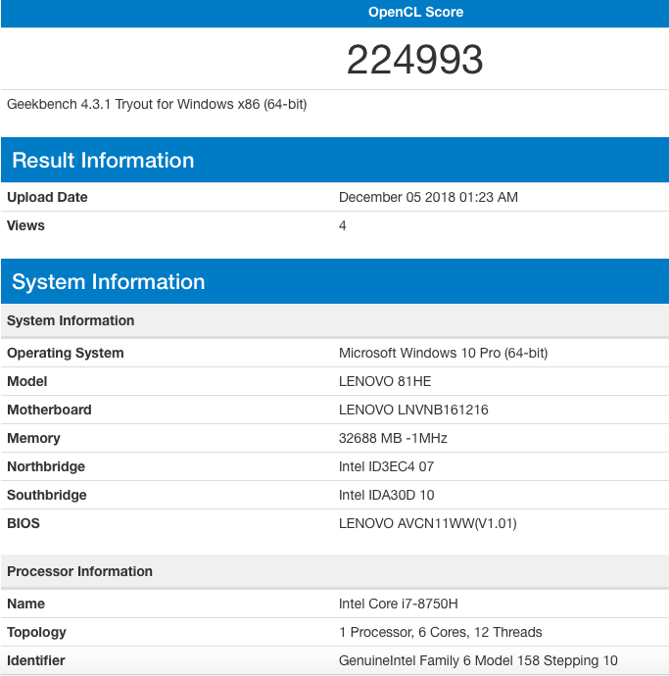
Task: Click the Model label
Action: coord(27,381)
